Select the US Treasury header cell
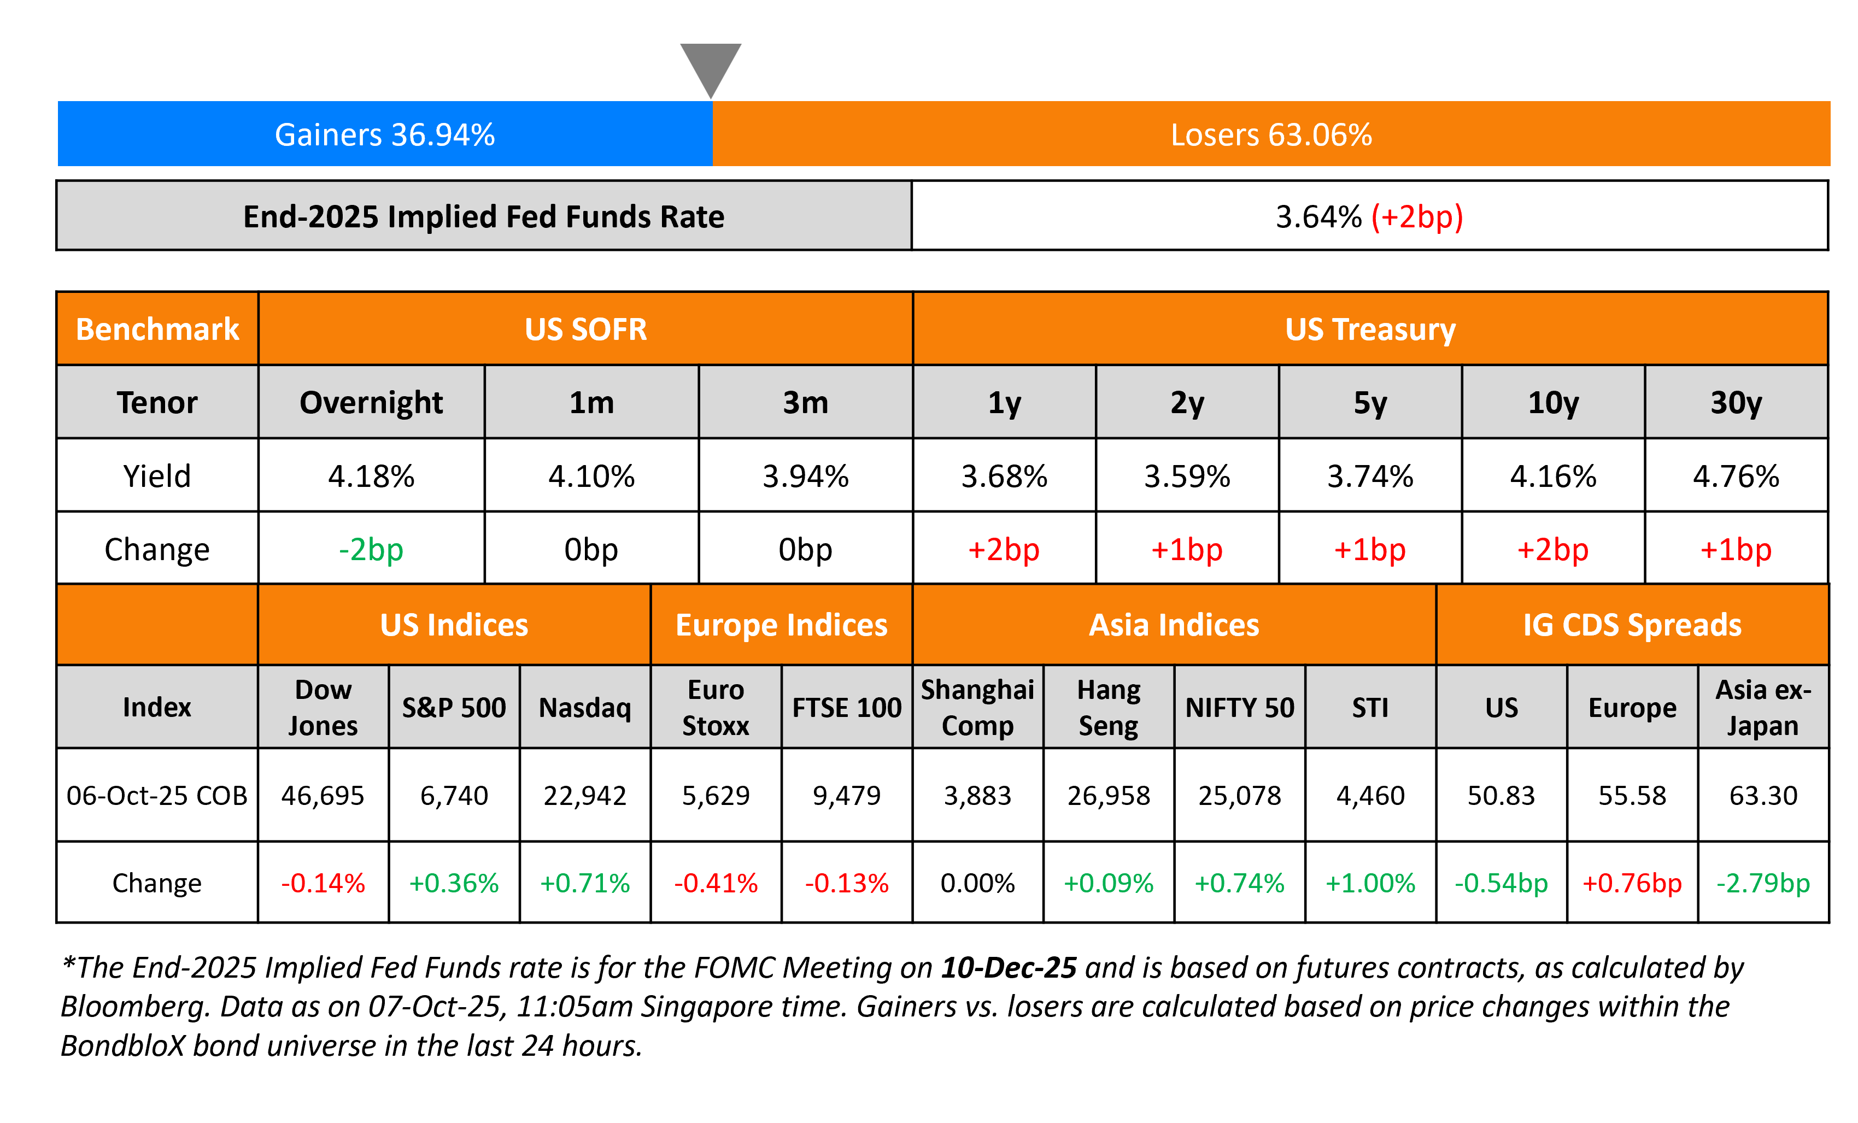The height and width of the screenshot is (1123, 1858). click(1370, 330)
